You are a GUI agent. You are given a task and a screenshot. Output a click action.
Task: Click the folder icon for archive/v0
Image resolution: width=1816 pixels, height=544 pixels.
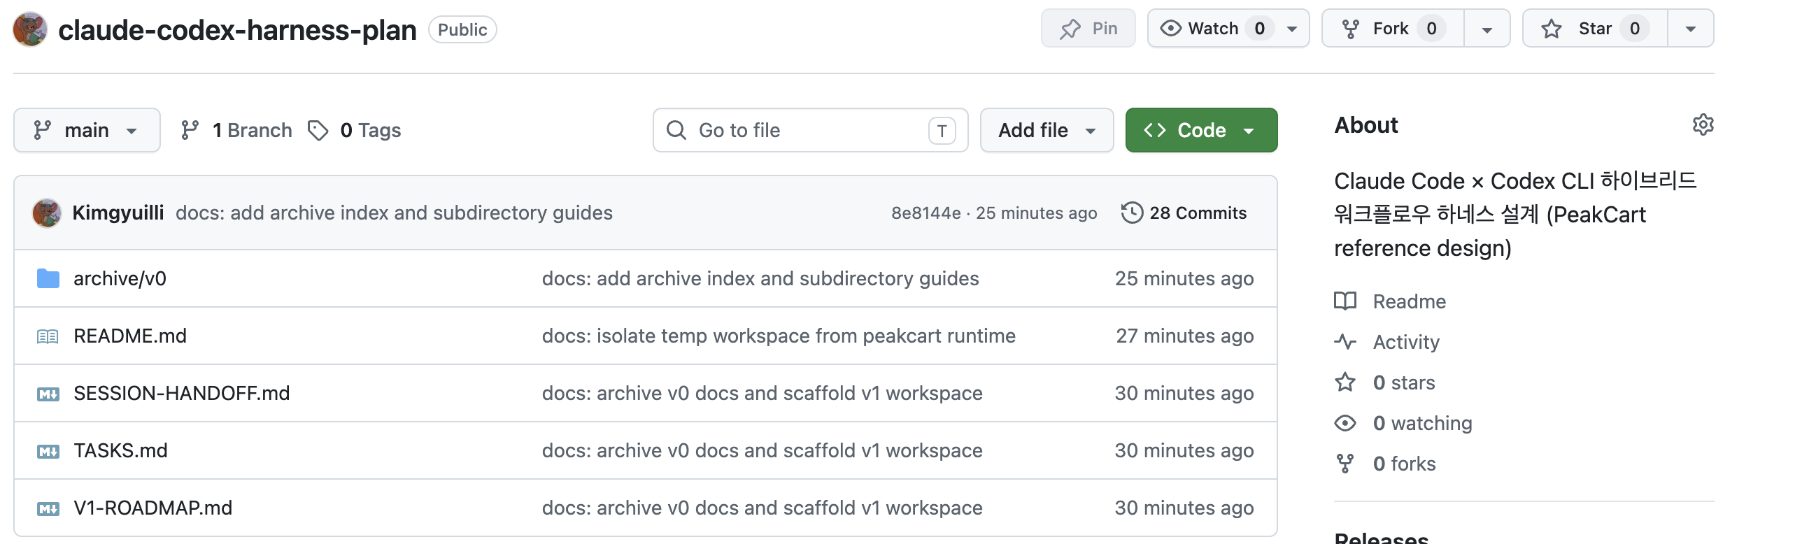click(48, 278)
